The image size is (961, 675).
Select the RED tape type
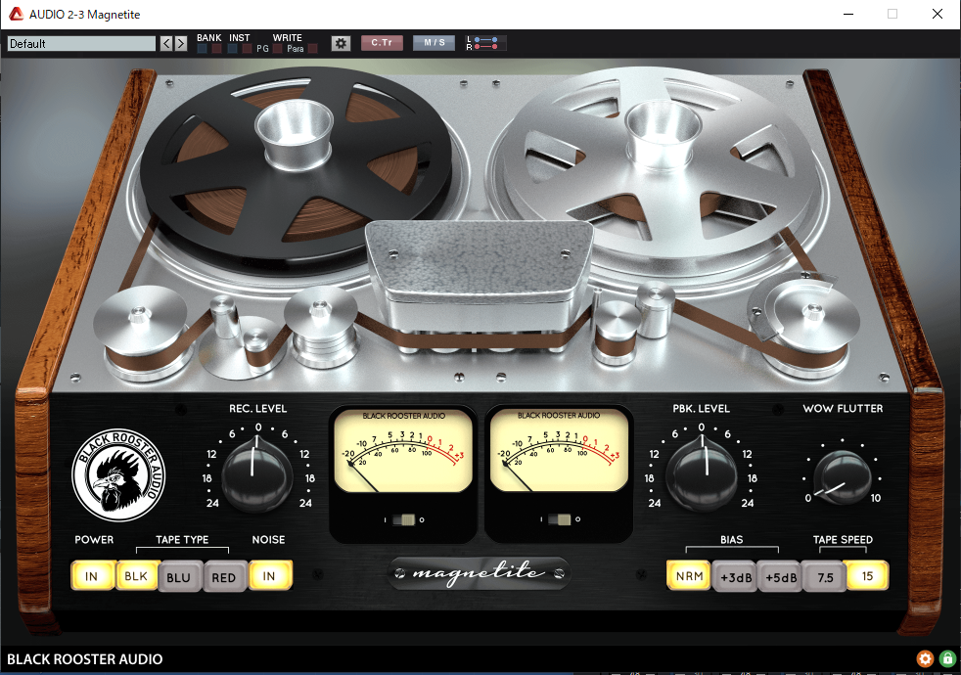224,577
